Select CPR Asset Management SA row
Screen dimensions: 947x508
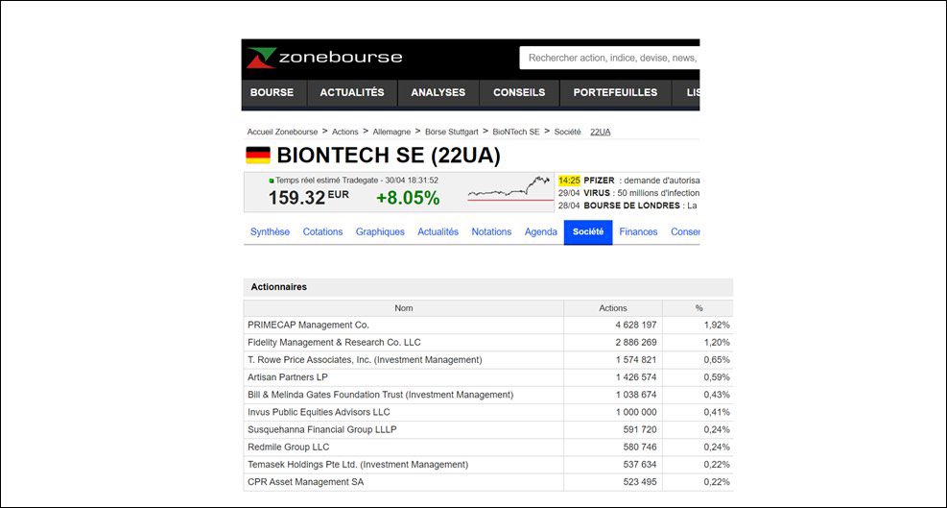click(x=488, y=483)
